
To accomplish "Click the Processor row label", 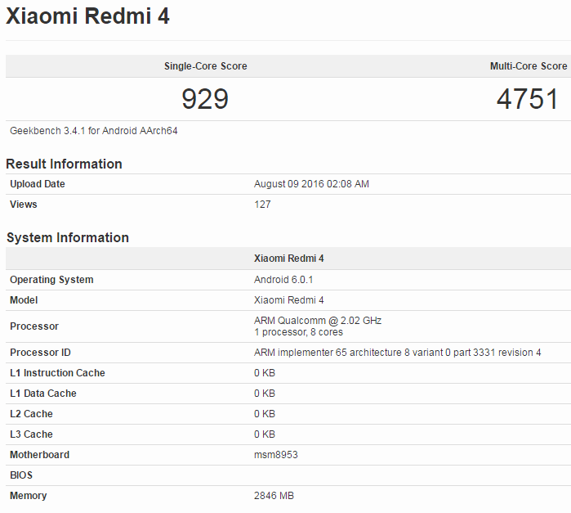I will point(34,326).
